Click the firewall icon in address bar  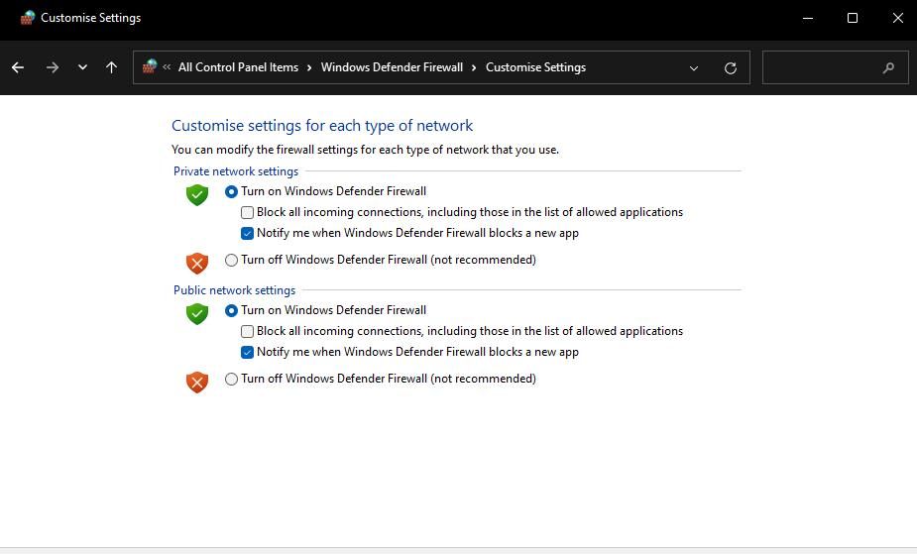[x=150, y=67]
